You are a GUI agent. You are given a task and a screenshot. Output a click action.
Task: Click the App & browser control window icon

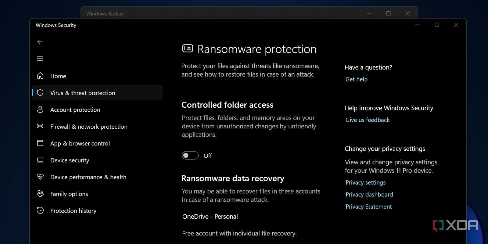[x=40, y=143]
